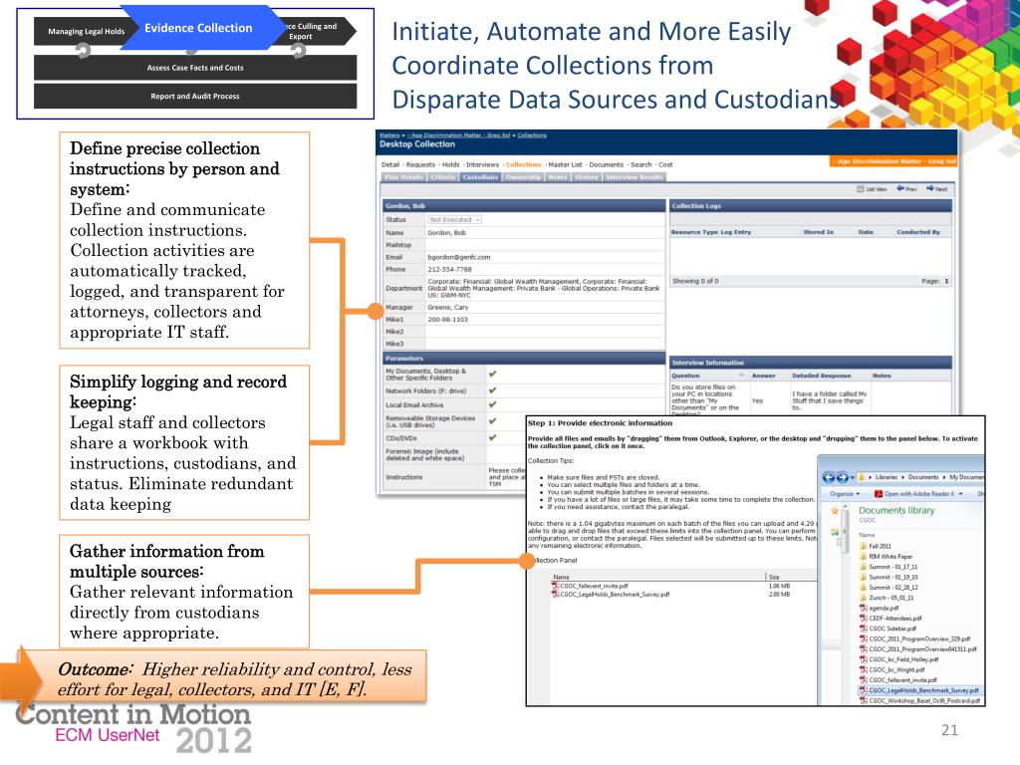Viewport: 1020px width, 765px height.
Task: Click Documents in Explorer address path
Action: 923,477
